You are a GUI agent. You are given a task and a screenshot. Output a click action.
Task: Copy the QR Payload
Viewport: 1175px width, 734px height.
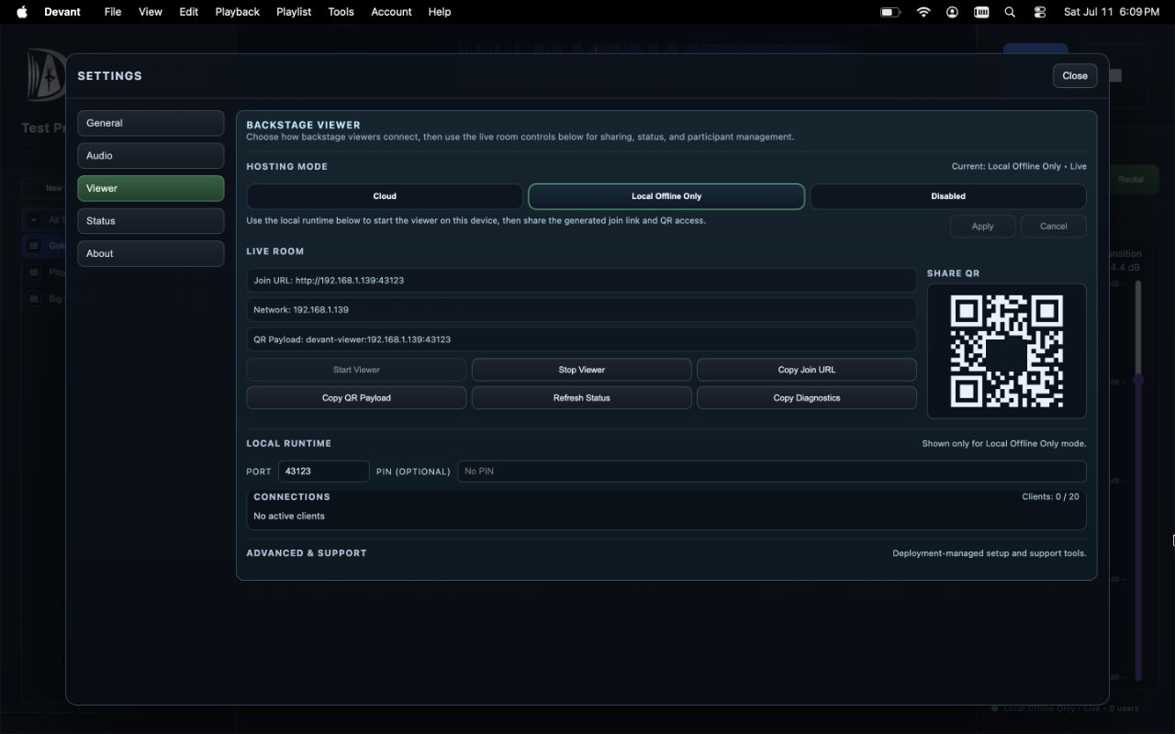pos(356,398)
